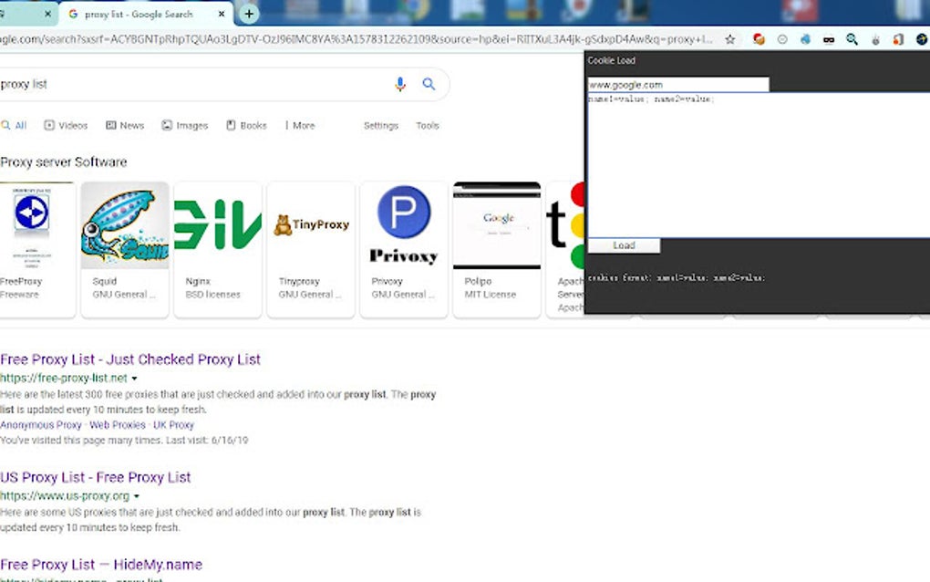Open the Tinyproxy software card

[x=311, y=249]
